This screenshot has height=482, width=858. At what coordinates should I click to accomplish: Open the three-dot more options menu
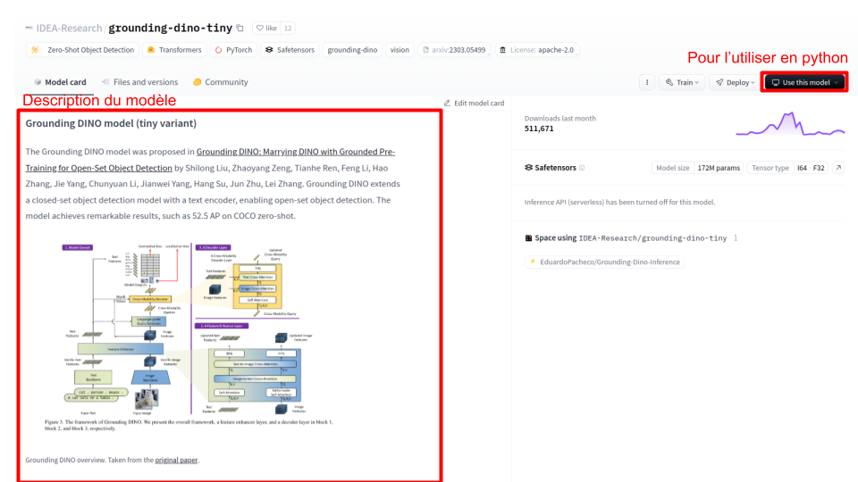pos(646,82)
